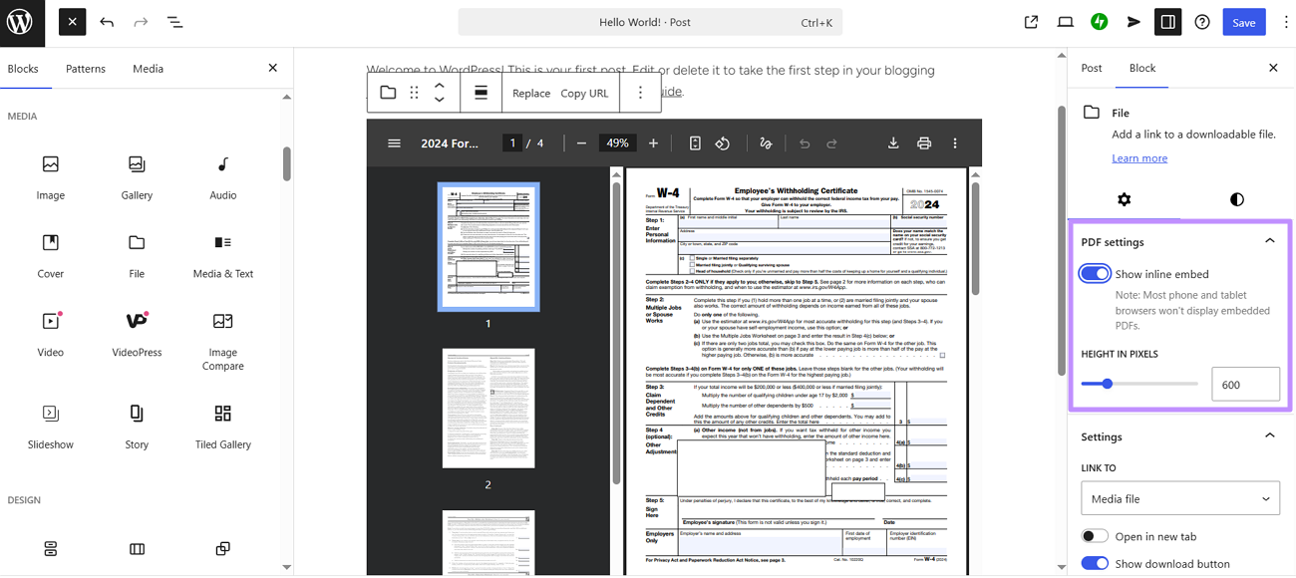Disable Show download button
The image size is (1296, 578).
click(x=1094, y=563)
